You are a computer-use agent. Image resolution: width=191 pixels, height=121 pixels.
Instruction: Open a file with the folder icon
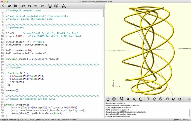9,5
